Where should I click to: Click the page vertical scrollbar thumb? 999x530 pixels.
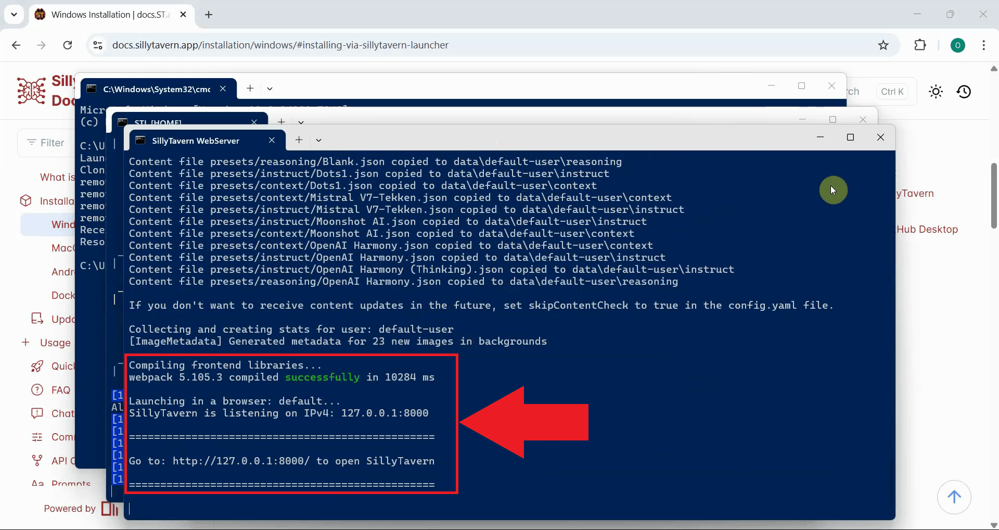(993, 195)
